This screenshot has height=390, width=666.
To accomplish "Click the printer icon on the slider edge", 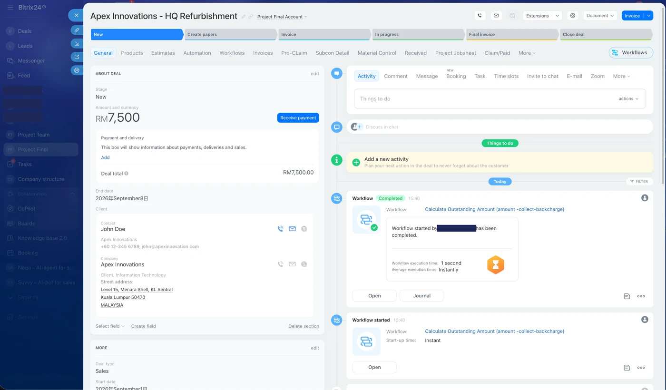I will click(77, 70).
